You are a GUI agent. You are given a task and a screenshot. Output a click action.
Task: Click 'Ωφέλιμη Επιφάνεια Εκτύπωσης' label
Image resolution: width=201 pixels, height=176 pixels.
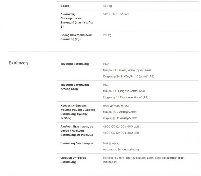point(73,160)
